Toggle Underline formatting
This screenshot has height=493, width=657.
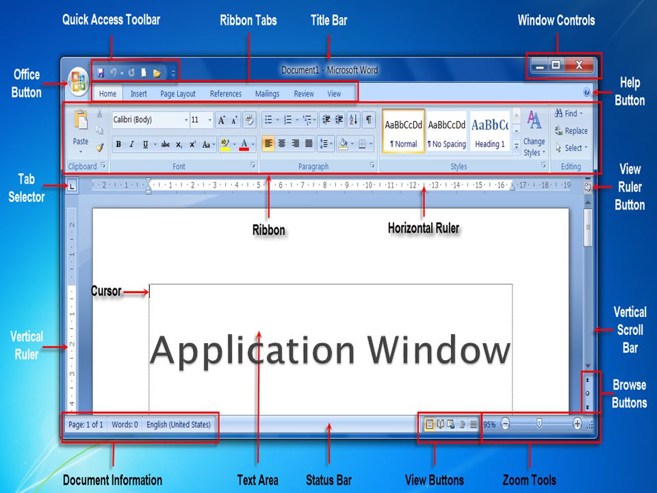click(145, 144)
